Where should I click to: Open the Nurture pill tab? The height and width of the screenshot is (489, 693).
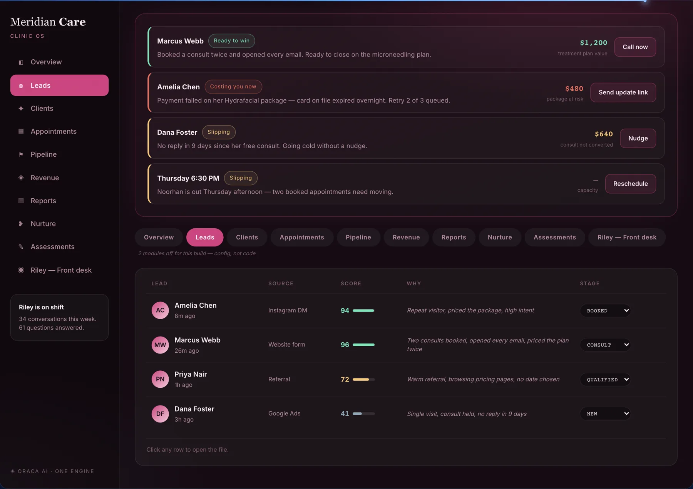(x=500, y=237)
